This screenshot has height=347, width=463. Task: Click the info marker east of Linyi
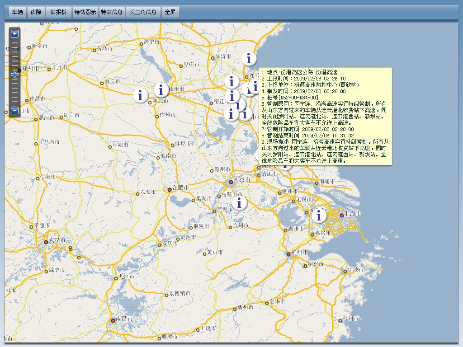tap(249, 58)
